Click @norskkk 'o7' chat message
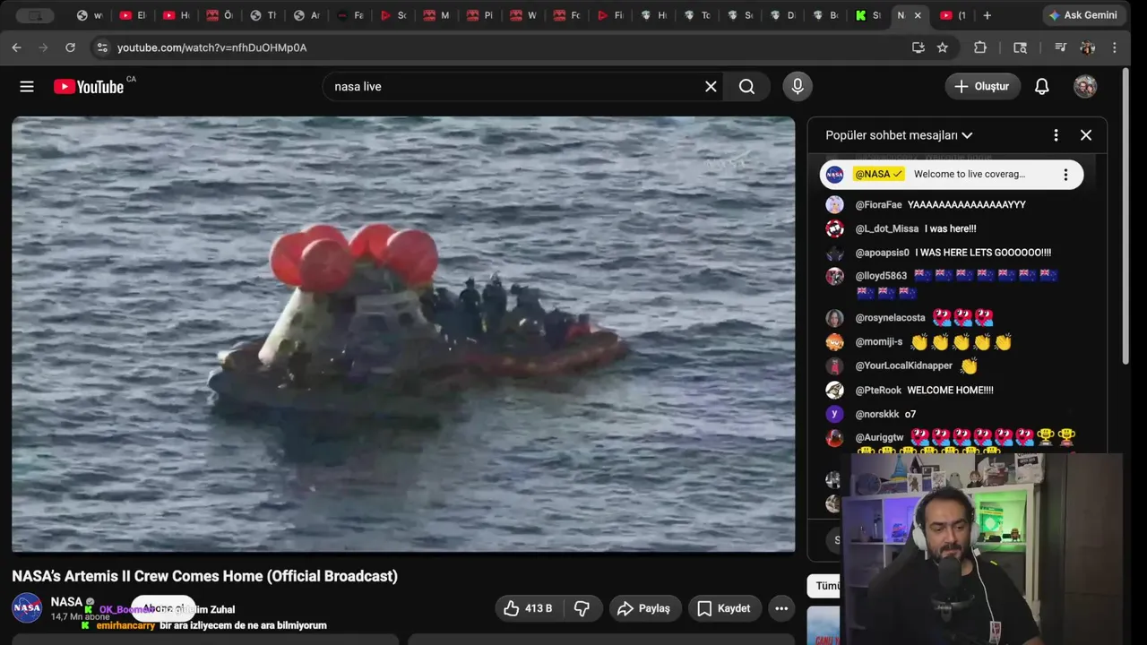Image resolution: width=1147 pixels, height=645 pixels. (950, 414)
